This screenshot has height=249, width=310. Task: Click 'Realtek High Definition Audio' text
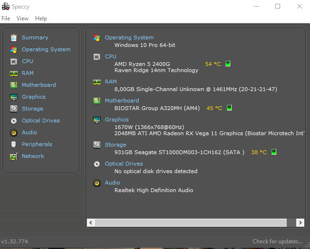click(154, 190)
